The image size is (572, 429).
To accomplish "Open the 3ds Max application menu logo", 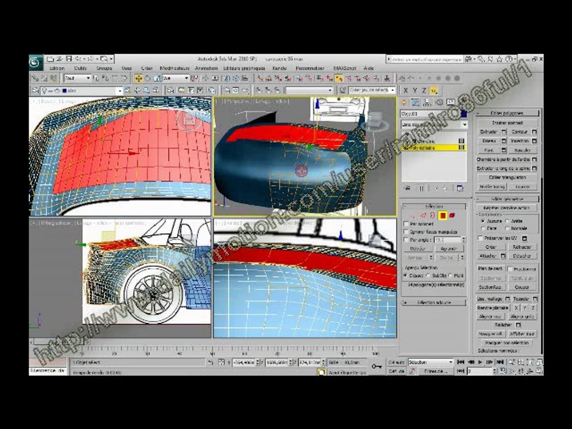I will click(36, 63).
